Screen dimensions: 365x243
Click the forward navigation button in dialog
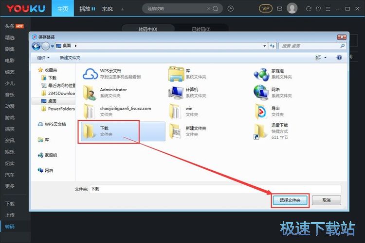tap(46, 46)
